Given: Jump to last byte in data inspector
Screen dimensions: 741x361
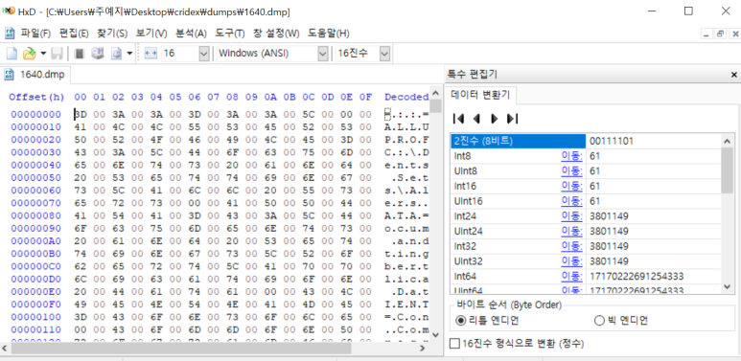Looking at the screenshot, I should (x=512, y=119).
